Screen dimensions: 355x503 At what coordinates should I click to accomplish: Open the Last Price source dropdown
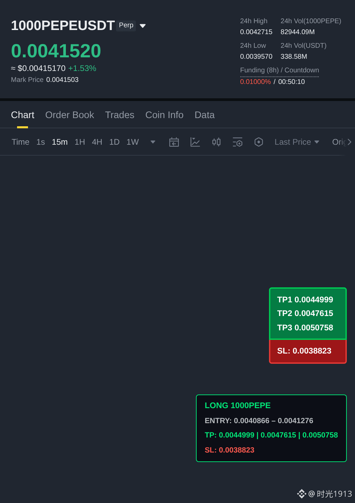[x=297, y=142]
